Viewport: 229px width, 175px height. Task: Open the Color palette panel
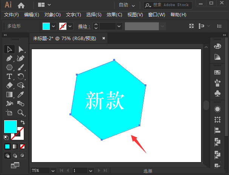pos(217,46)
